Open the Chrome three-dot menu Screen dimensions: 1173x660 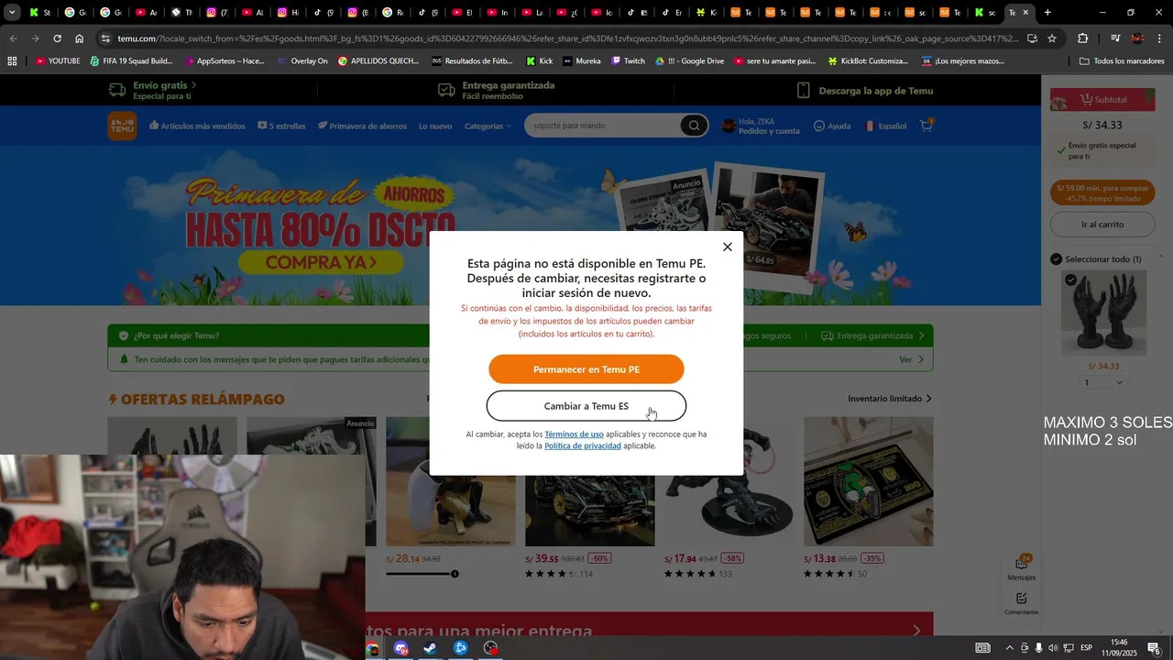click(1160, 38)
